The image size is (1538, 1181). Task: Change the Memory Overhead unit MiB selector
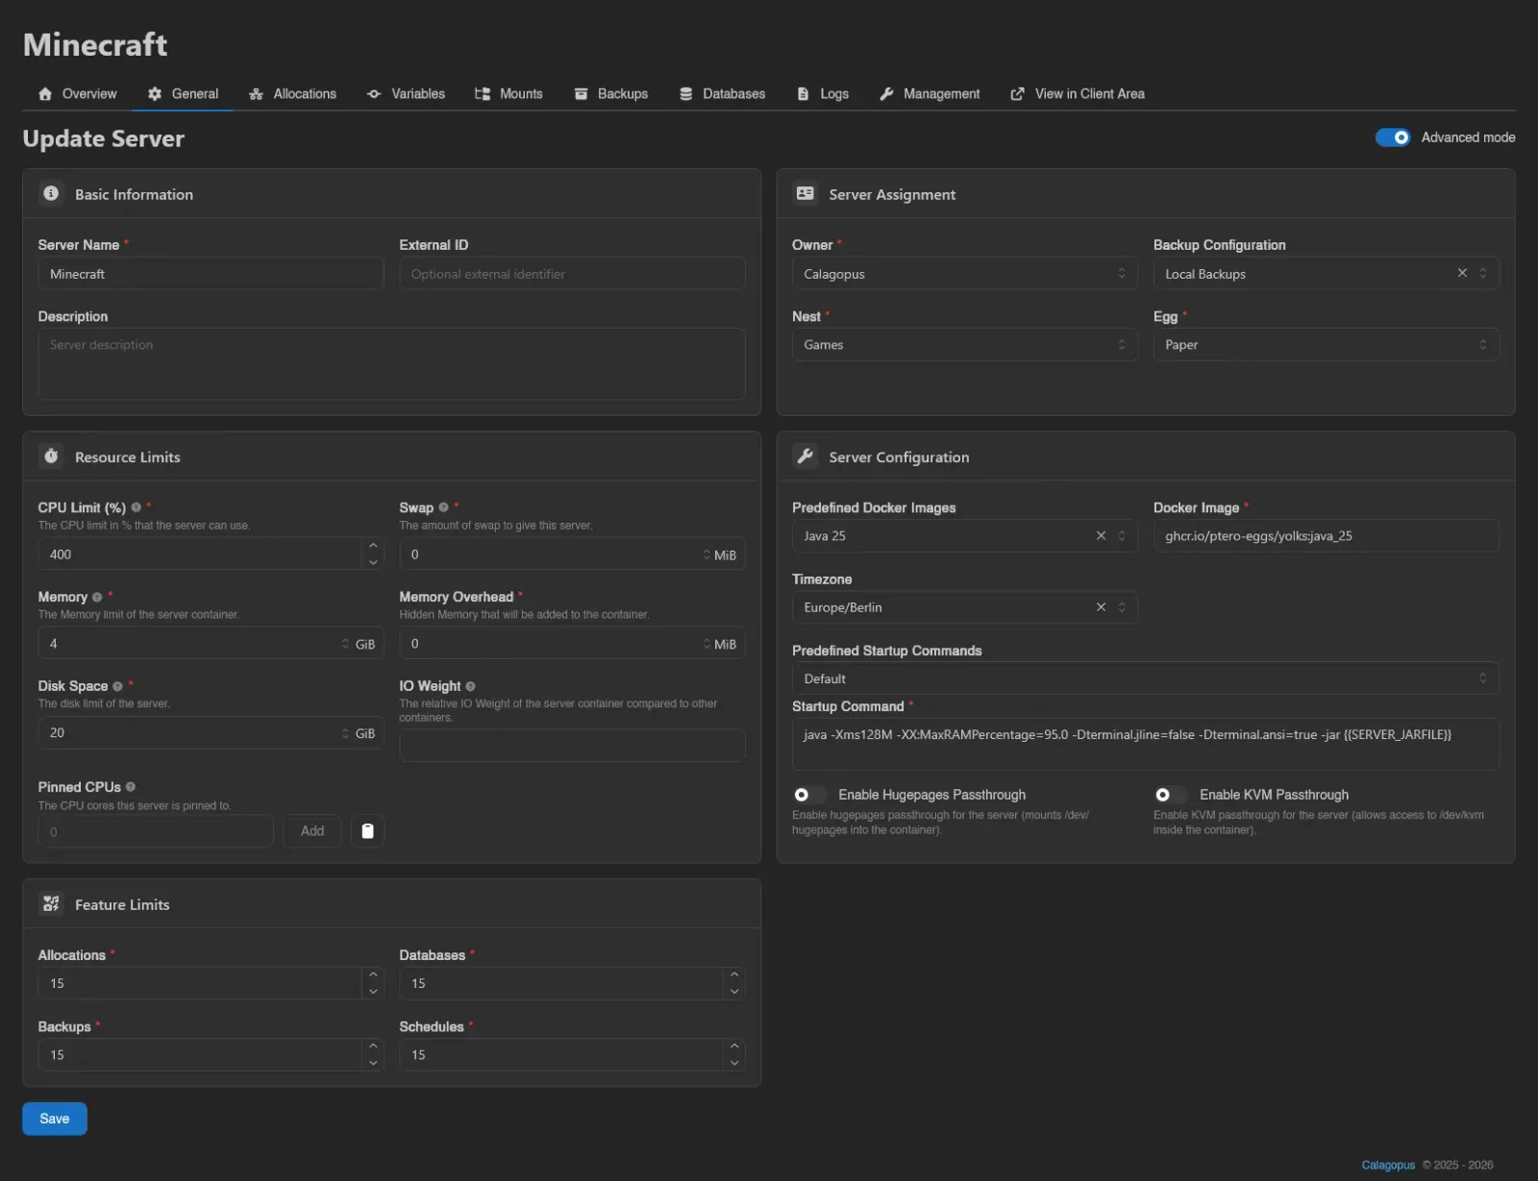pos(720,644)
